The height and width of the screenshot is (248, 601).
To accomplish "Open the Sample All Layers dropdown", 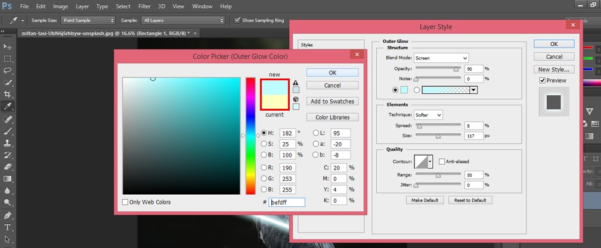I will pyautogui.click(x=183, y=20).
